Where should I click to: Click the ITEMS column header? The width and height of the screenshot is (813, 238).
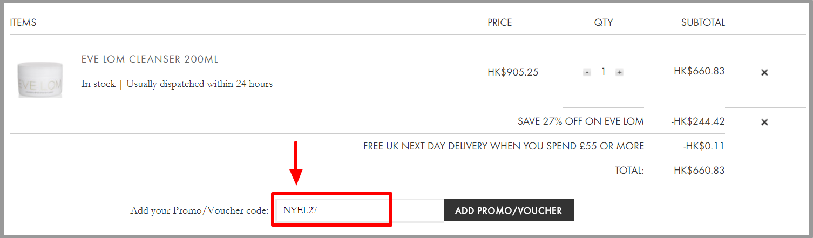[x=23, y=23]
